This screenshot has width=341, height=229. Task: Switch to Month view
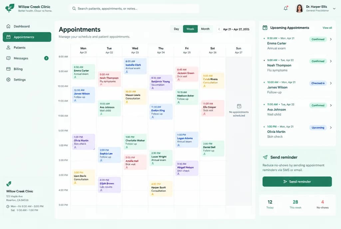[x=205, y=29]
